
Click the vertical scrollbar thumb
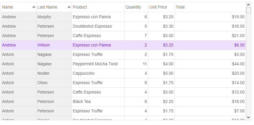pos(248,10)
